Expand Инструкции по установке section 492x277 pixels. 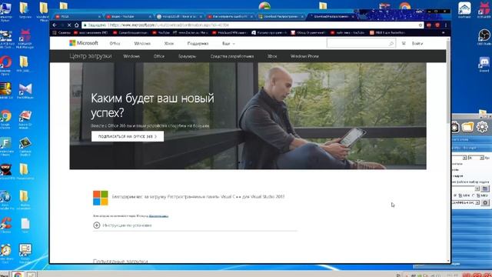coord(122,225)
